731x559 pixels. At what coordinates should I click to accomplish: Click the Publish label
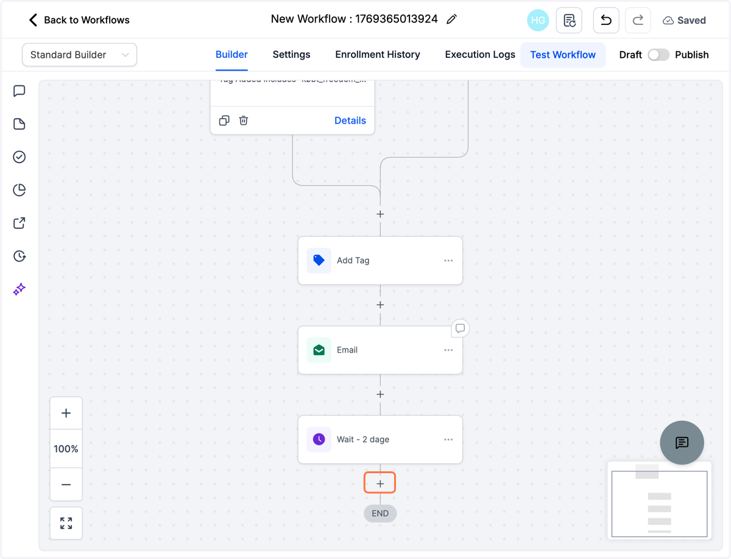pos(692,55)
